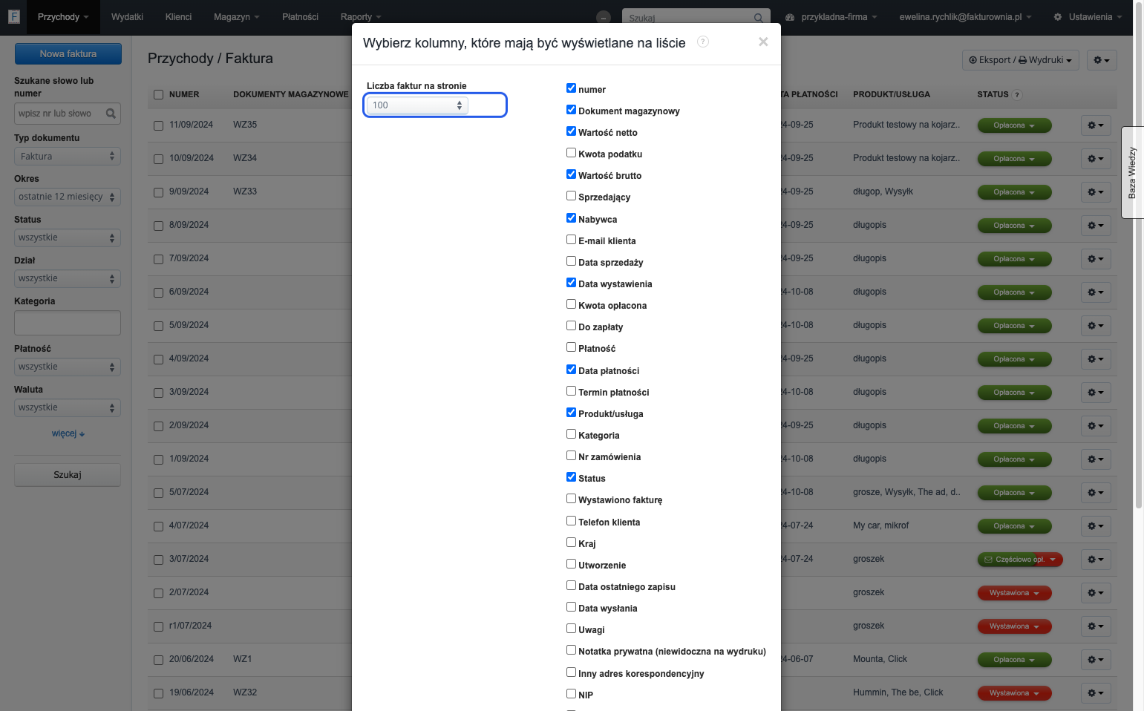The image size is (1144, 711).
Task: Toggle E-mail klienta column checkbox
Action: point(571,240)
